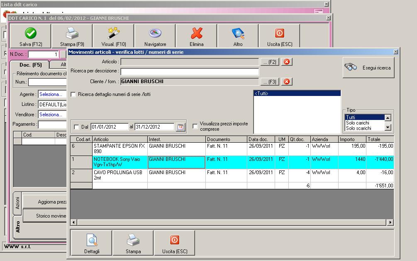Open the Listino DEFAULT dropdown
This screenshot has height=261, width=417.
[52, 105]
